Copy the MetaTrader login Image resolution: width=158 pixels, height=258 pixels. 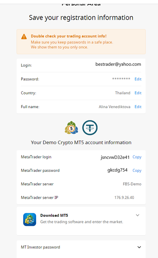point(137,157)
